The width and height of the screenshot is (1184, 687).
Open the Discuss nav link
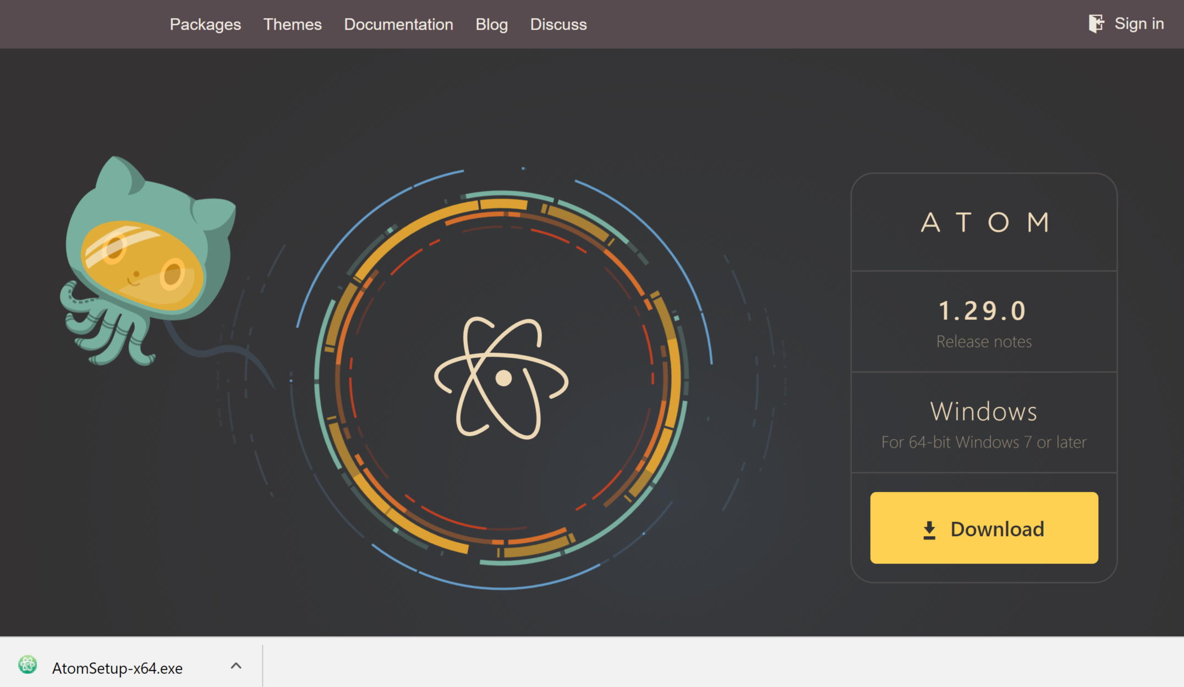[x=558, y=24]
